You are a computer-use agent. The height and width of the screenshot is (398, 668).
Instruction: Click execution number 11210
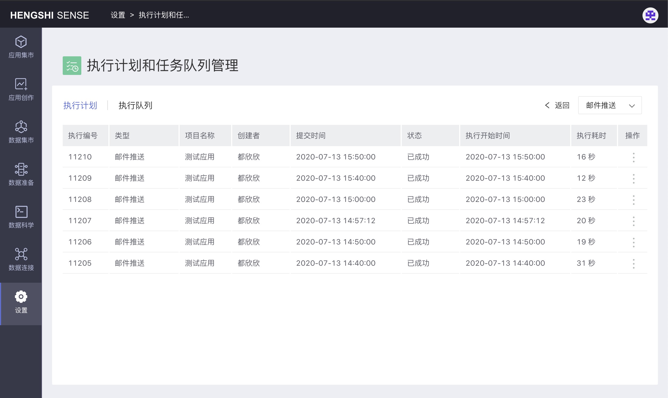80,157
